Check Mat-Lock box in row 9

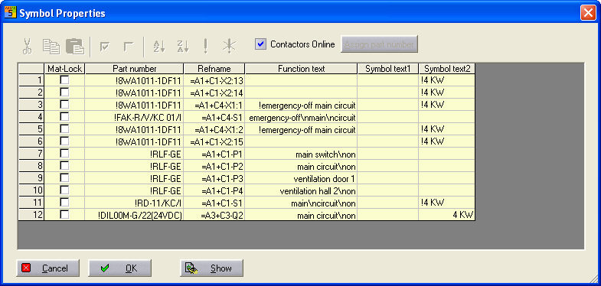point(65,178)
